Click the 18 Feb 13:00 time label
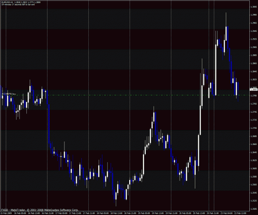This screenshot has height=215, width=258. 116,213
